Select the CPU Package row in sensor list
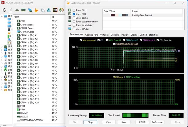This screenshot has height=127, width=188. point(27,25)
